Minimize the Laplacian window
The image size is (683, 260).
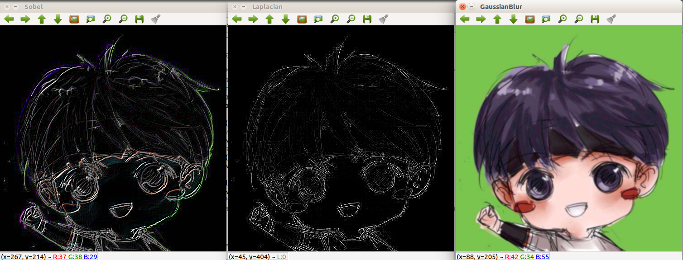[243, 7]
